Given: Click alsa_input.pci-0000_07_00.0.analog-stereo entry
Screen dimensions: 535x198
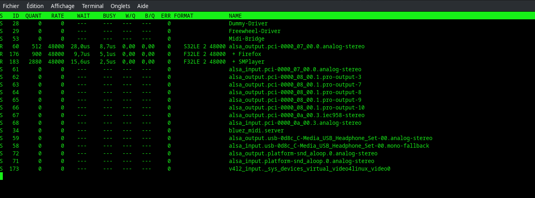Looking at the screenshot, I should click(x=295, y=70).
